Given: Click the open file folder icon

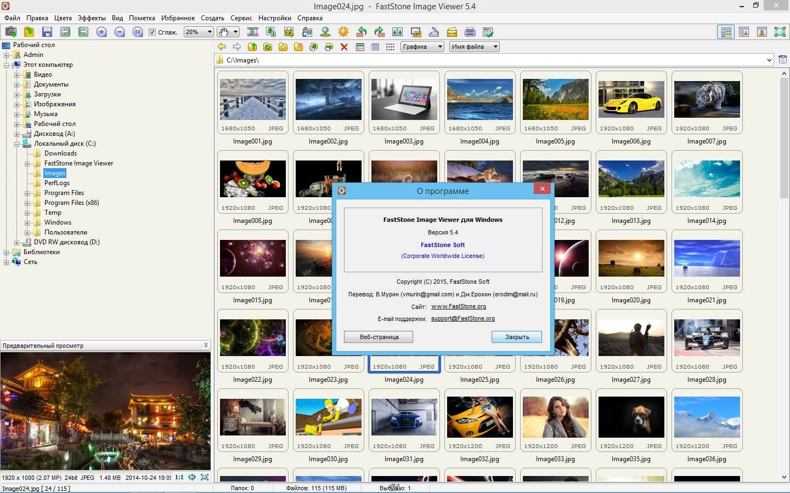Looking at the screenshot, I should [x=29, y=32].
